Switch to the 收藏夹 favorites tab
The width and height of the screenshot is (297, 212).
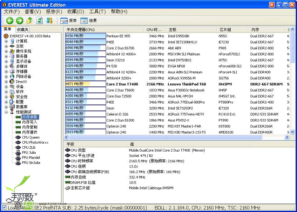[23, 30]
